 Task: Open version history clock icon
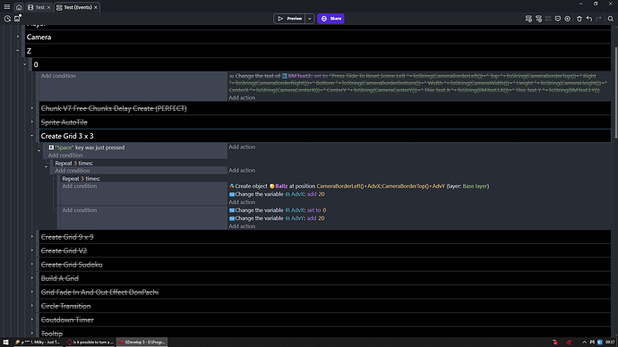click(x=7, y=19)
